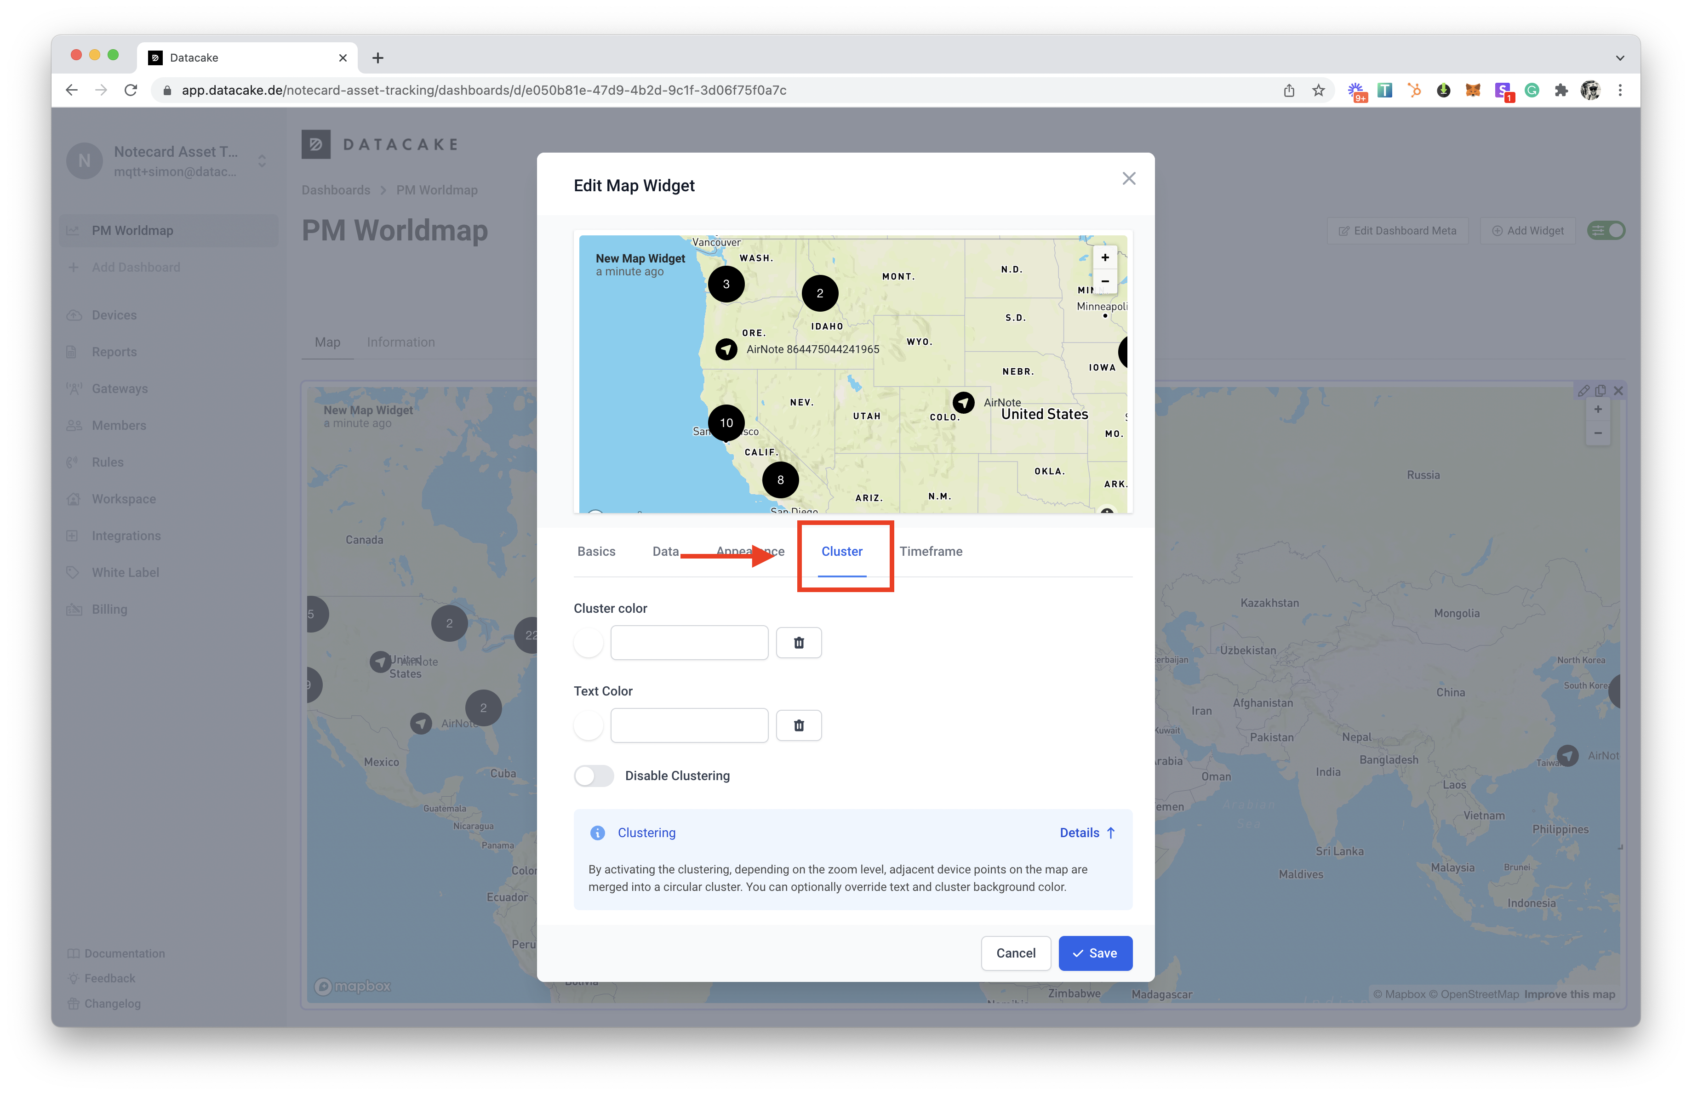Save the map widget settings

click(1095, 953)
